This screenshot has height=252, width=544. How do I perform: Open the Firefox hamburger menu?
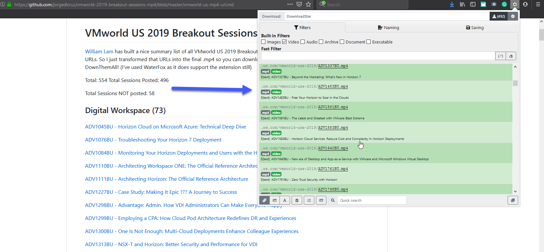coord(538,4)
